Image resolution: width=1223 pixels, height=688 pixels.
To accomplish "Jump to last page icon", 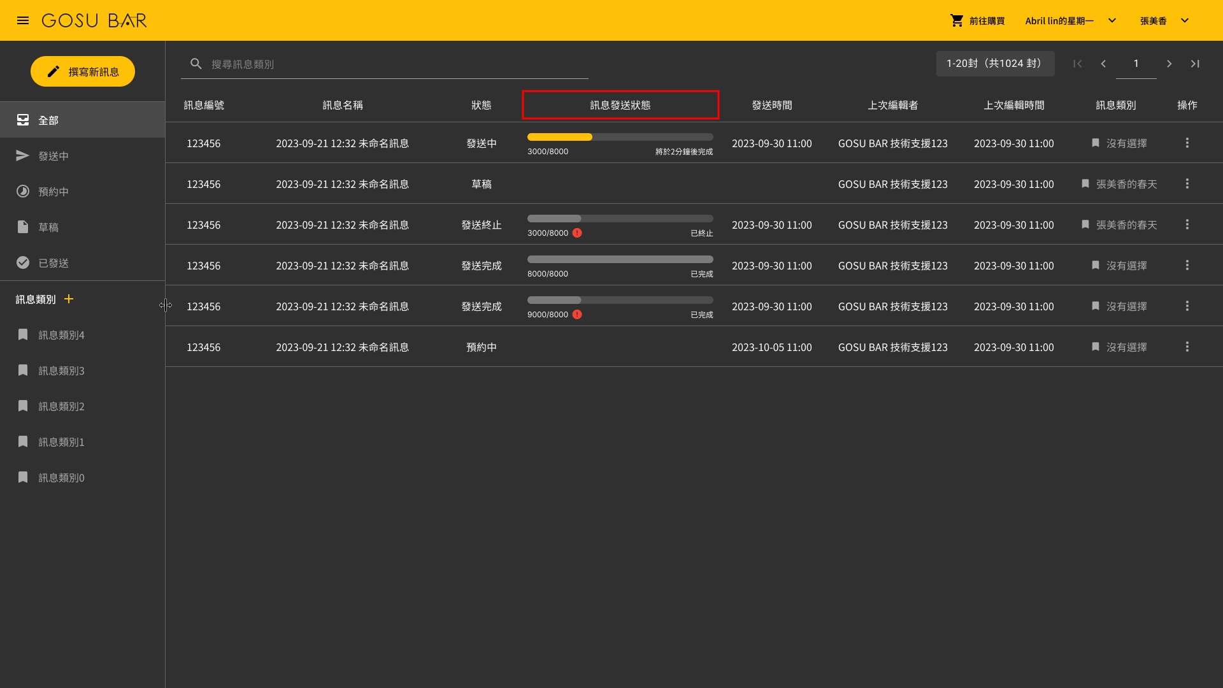I will coord(1195,64).
